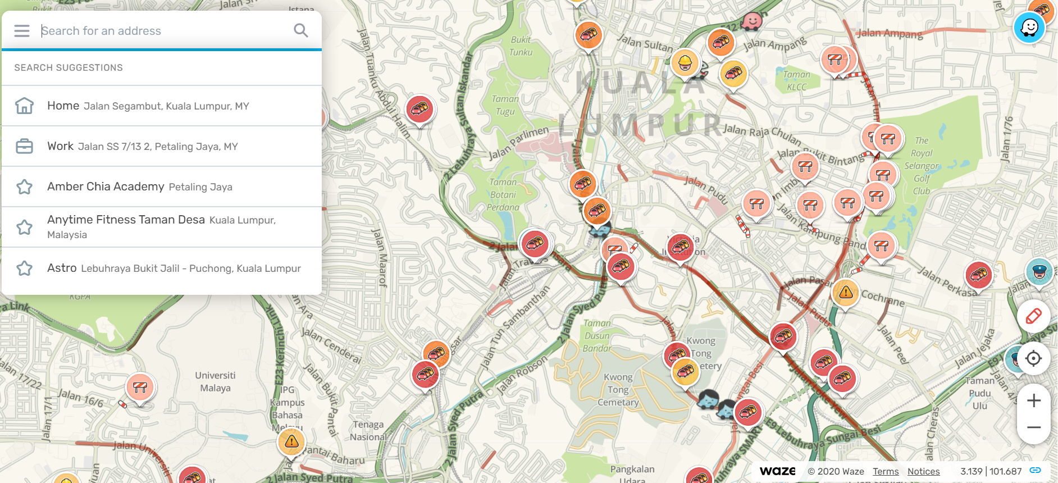Viewport: 1058px width, 483px height.
Task: Choose Anytime Fitness Taman Desa favorite
Action: coord(162,227)
